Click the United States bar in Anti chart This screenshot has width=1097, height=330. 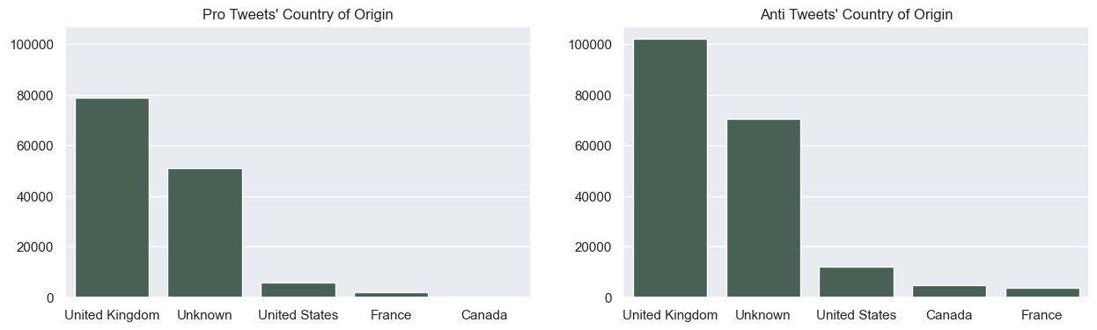coord(857,282)
